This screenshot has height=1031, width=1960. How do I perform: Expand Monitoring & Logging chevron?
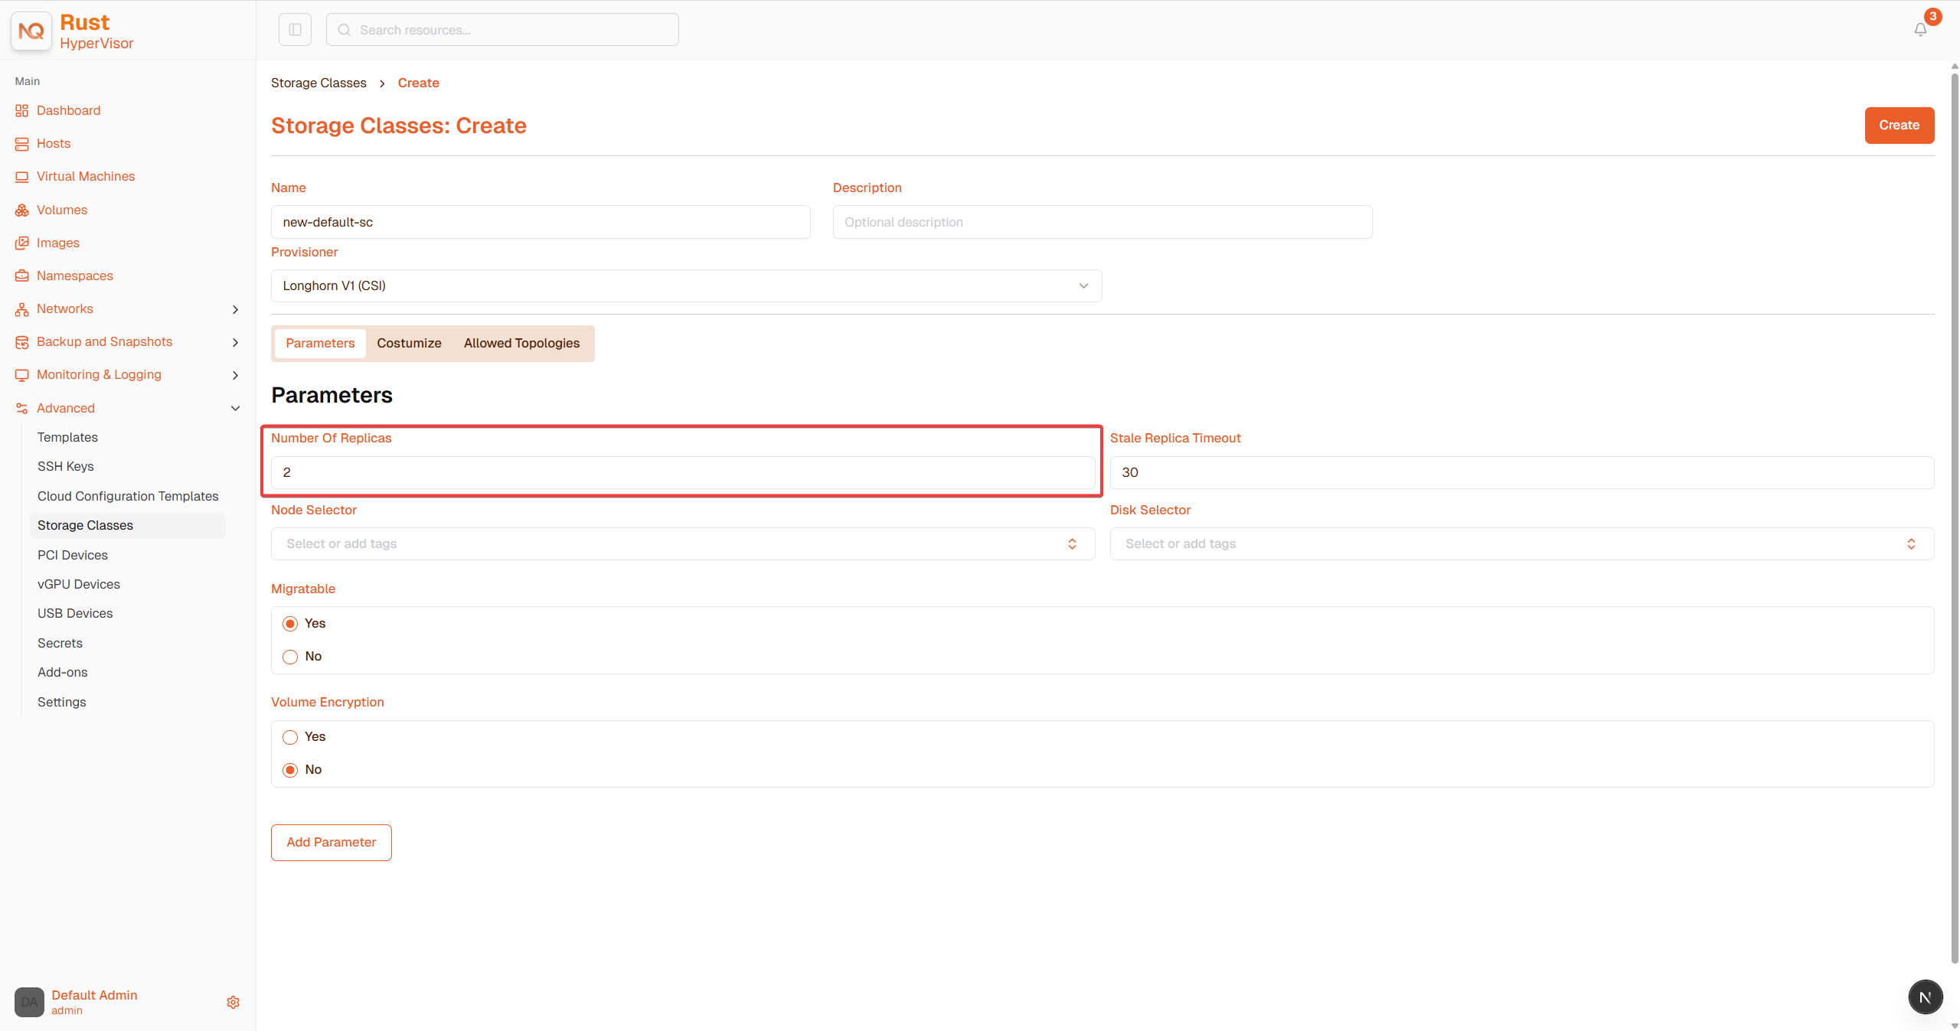235,375
